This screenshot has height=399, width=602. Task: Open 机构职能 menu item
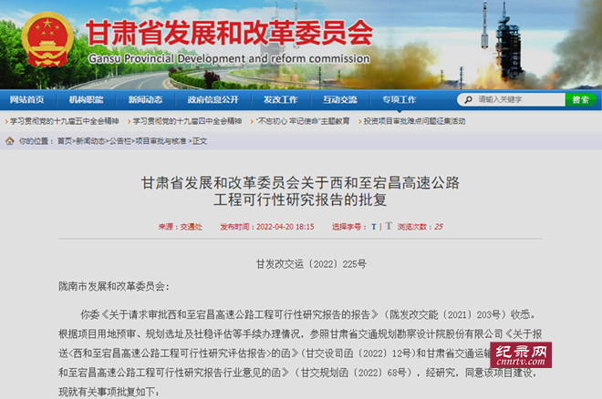click(x=86, y=99)
